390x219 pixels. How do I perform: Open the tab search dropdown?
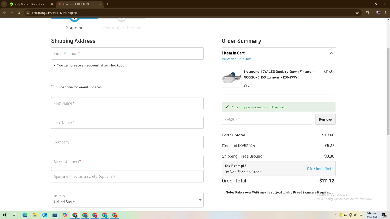4,4
